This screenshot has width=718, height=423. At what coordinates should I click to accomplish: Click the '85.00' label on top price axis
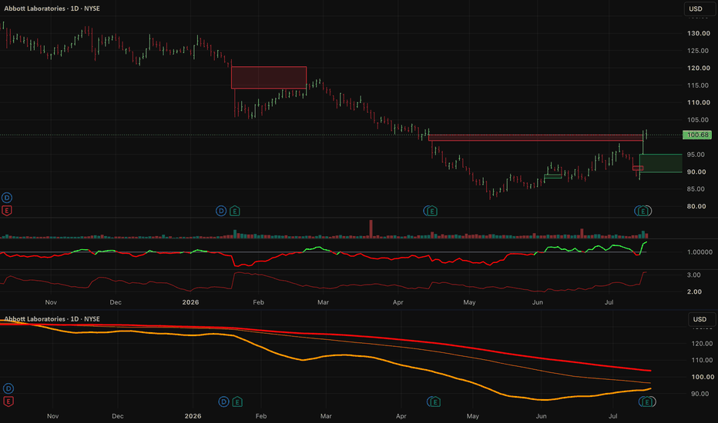click(696, 189)
